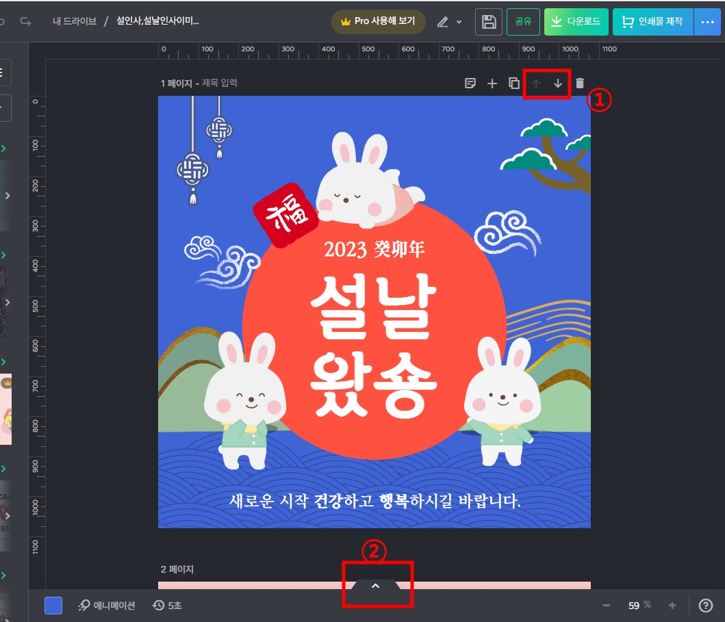Select the blue background color swatch
This screenshot has width=725, height=622.
(x=53, y=605)
